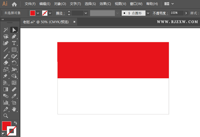Select the Eraser tool
This screenshot has width=200, height=137.
[x=6, y=63]
